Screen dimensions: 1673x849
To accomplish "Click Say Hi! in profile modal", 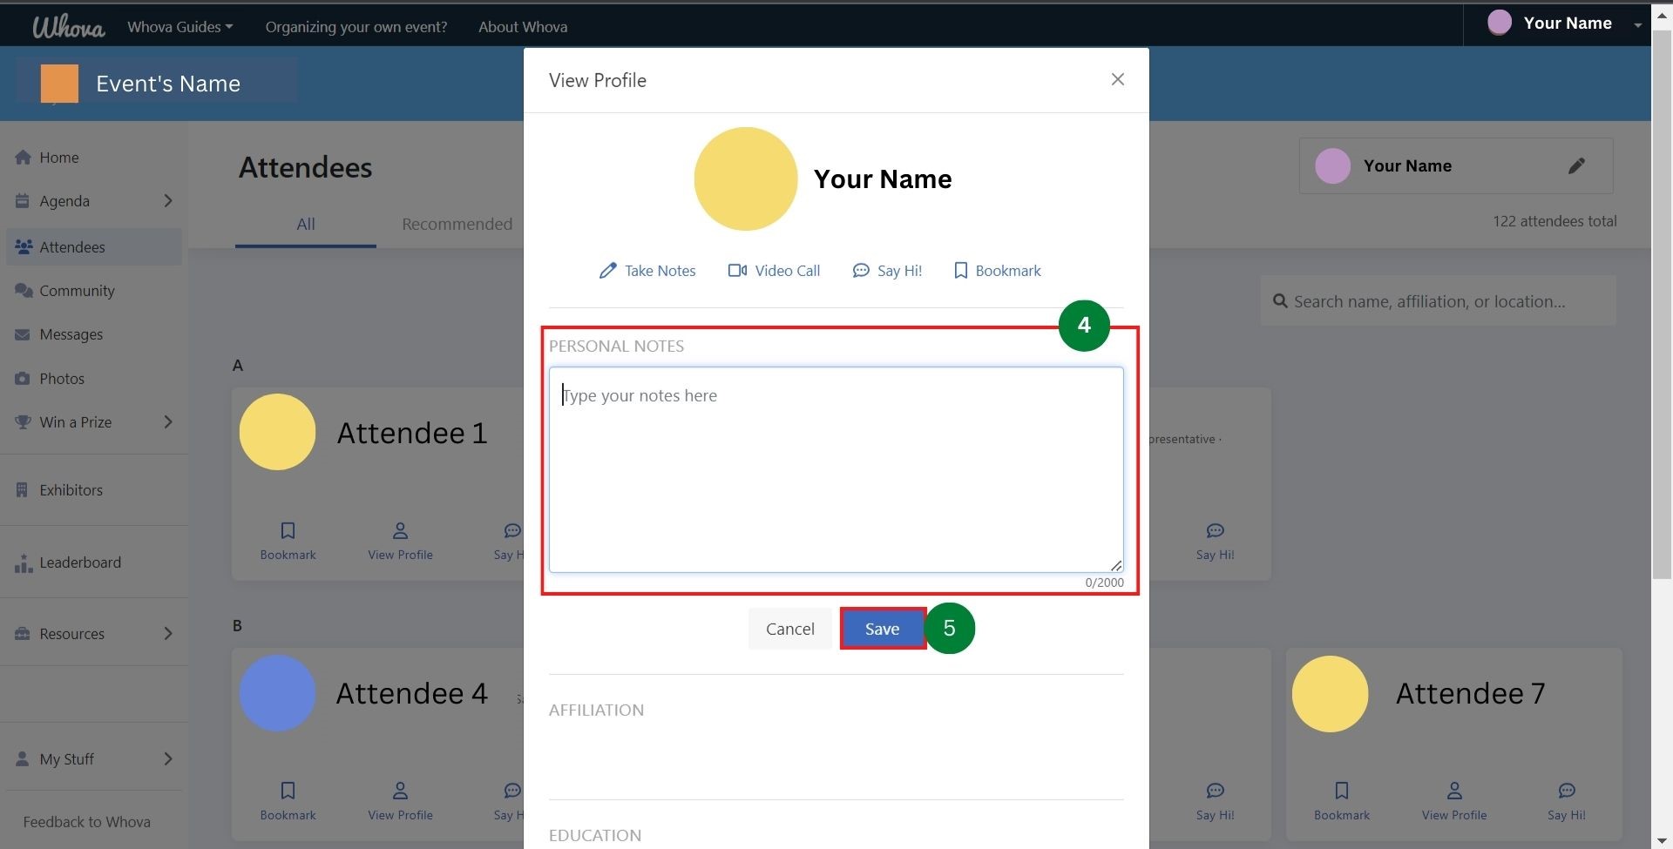I will click(887, 271).
